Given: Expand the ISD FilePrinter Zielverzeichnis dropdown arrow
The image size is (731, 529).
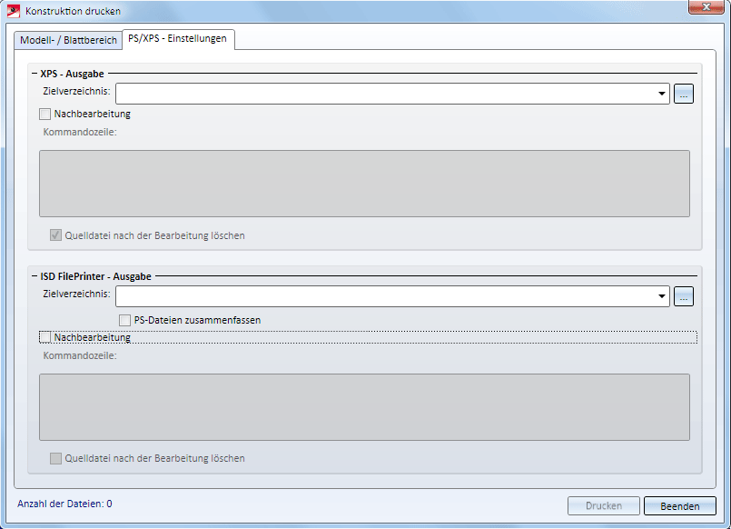Looking at the screenshot, I should click(663, 296).
